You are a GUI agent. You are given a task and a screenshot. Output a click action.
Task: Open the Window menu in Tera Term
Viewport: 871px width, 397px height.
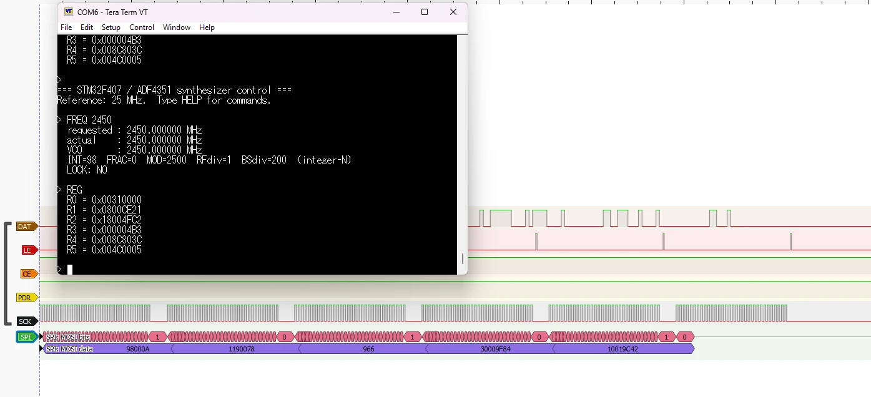tap(177, 27)
